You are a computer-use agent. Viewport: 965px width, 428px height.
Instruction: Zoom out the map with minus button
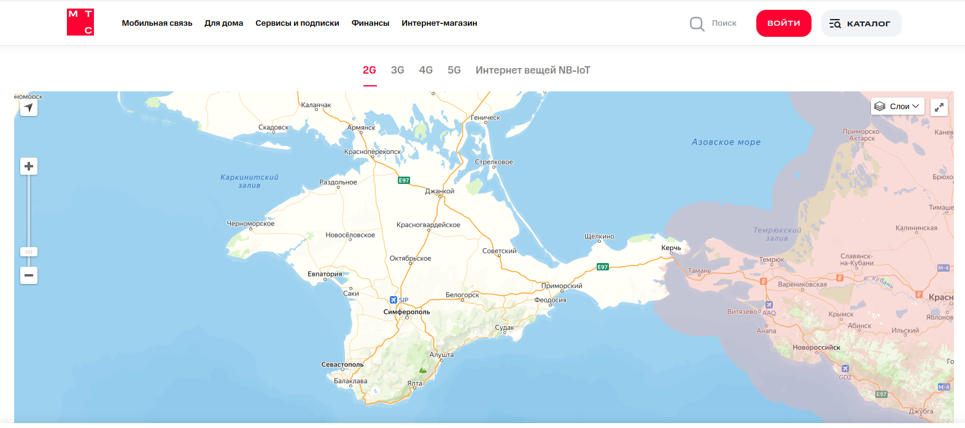click(x=29, y=275)
